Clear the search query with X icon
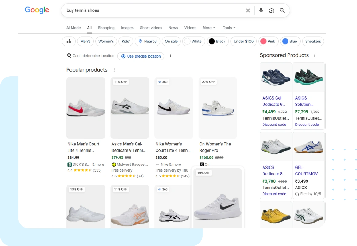 (x=248, y=10)
